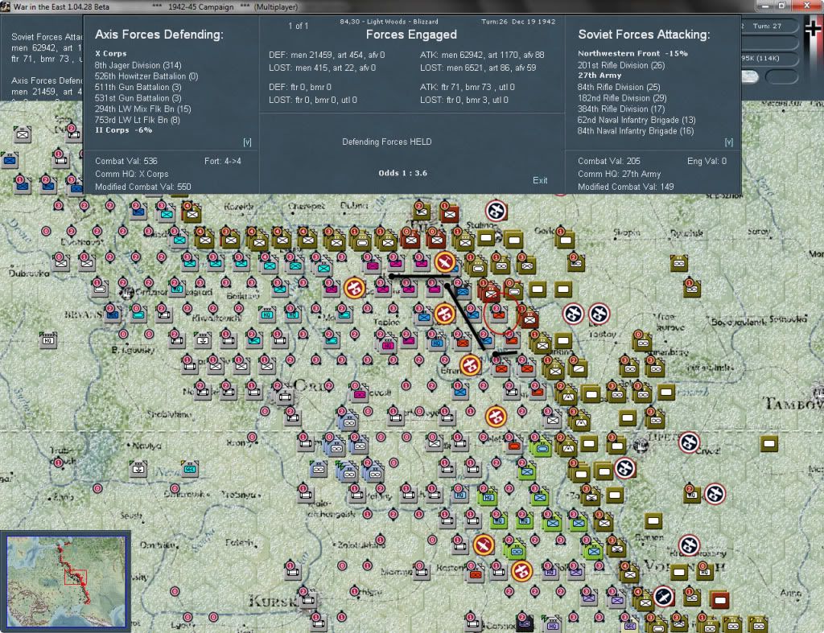Select the black counter at the map's bottom edge
Screen dimensions: 824x633
(525, 624)
